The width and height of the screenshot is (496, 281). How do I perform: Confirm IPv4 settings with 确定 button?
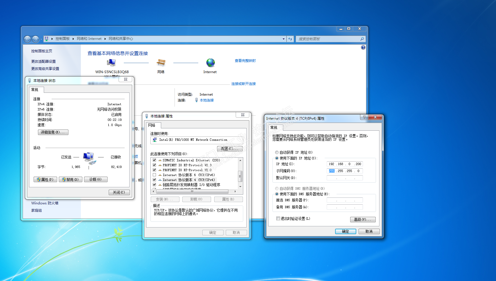point(346,231)
